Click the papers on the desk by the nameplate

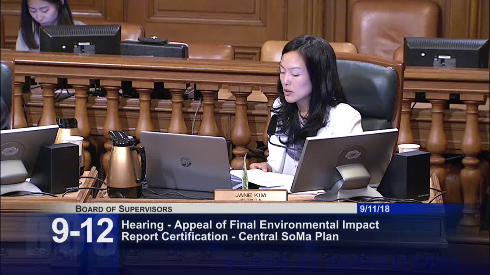coord(268,178)
